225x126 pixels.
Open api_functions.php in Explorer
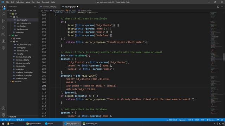pos(24,44)
